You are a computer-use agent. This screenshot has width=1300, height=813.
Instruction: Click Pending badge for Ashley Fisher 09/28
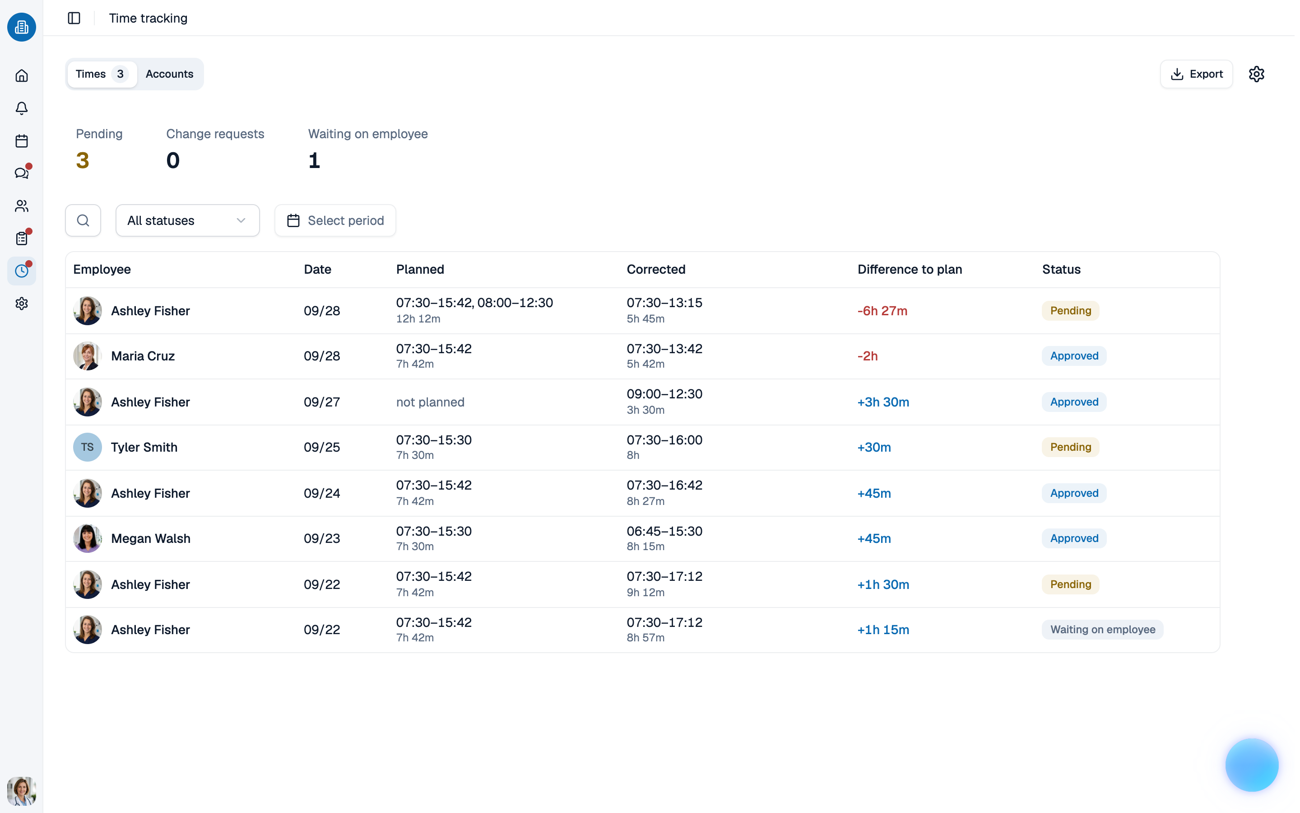[1070, 311]
